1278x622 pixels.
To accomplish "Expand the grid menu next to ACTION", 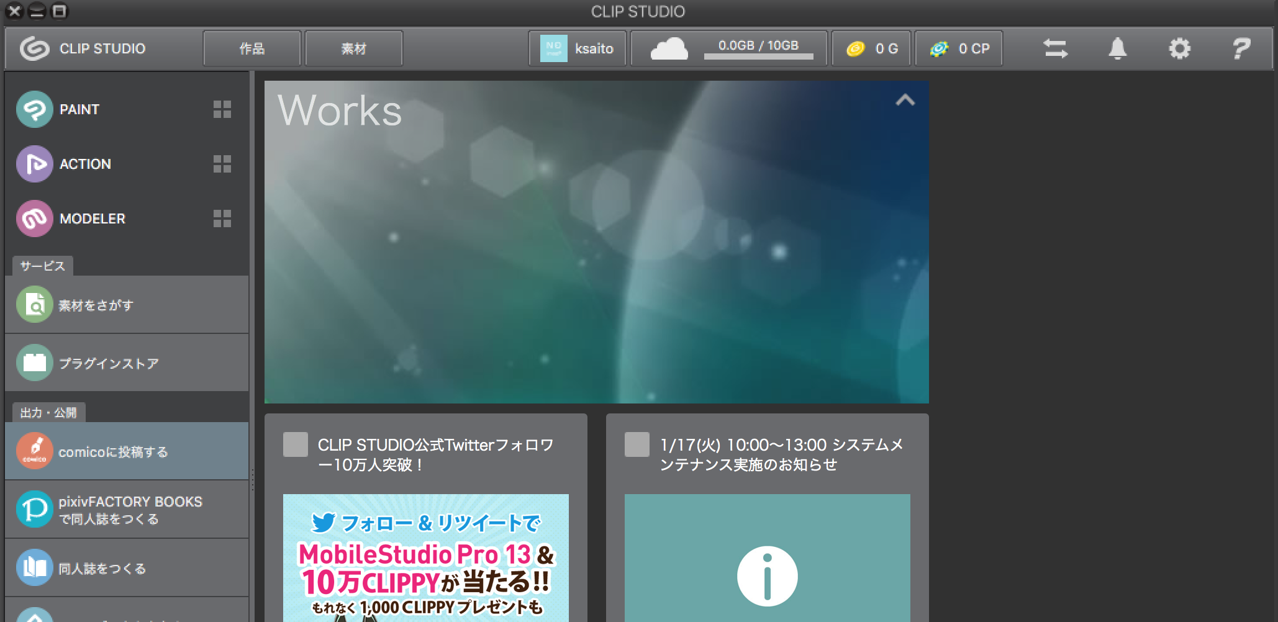I will click(x=222, y=164).
